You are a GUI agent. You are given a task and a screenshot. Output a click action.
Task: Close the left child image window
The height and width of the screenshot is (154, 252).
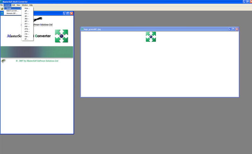click(72, 13)
